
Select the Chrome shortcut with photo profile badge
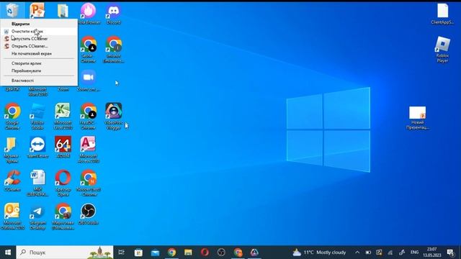tap(63, 216)
